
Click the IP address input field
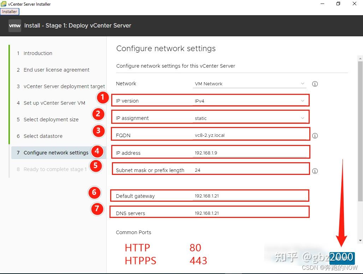249,153
